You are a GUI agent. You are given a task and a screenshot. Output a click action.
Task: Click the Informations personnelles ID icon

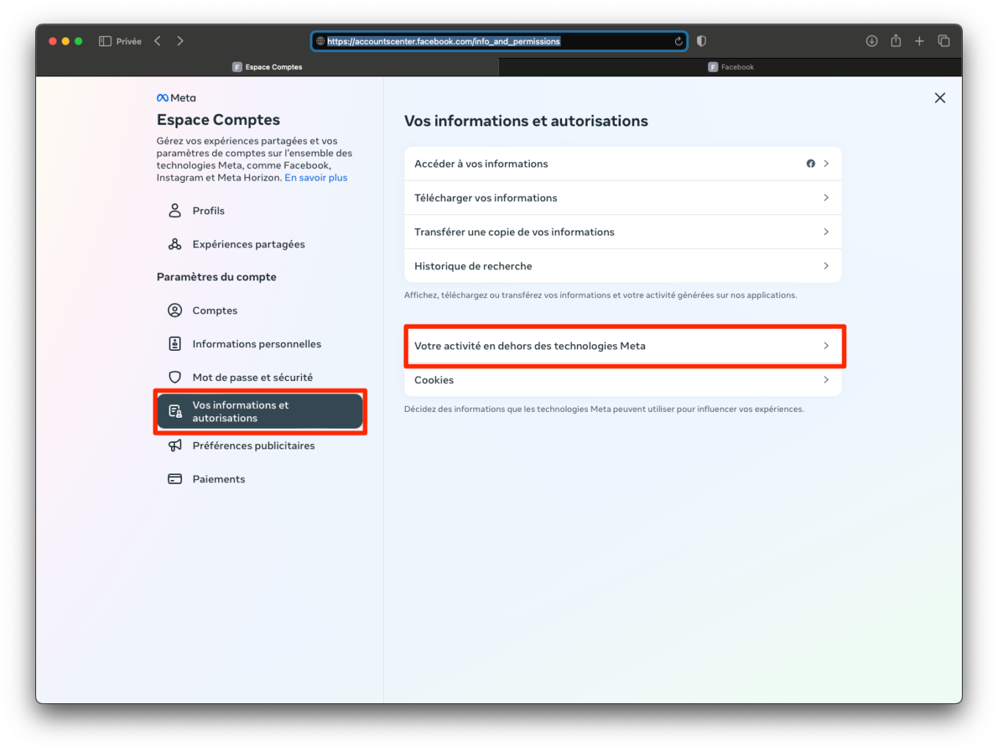175,344
